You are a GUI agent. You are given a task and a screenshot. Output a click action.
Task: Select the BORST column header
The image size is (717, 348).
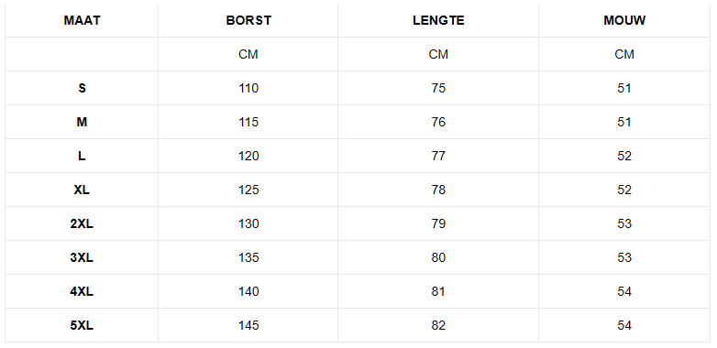248,20
